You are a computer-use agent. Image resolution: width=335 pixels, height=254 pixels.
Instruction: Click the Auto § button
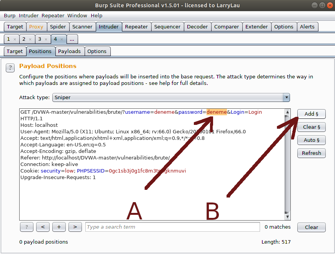pyautogui.click(x=311, y=140)
